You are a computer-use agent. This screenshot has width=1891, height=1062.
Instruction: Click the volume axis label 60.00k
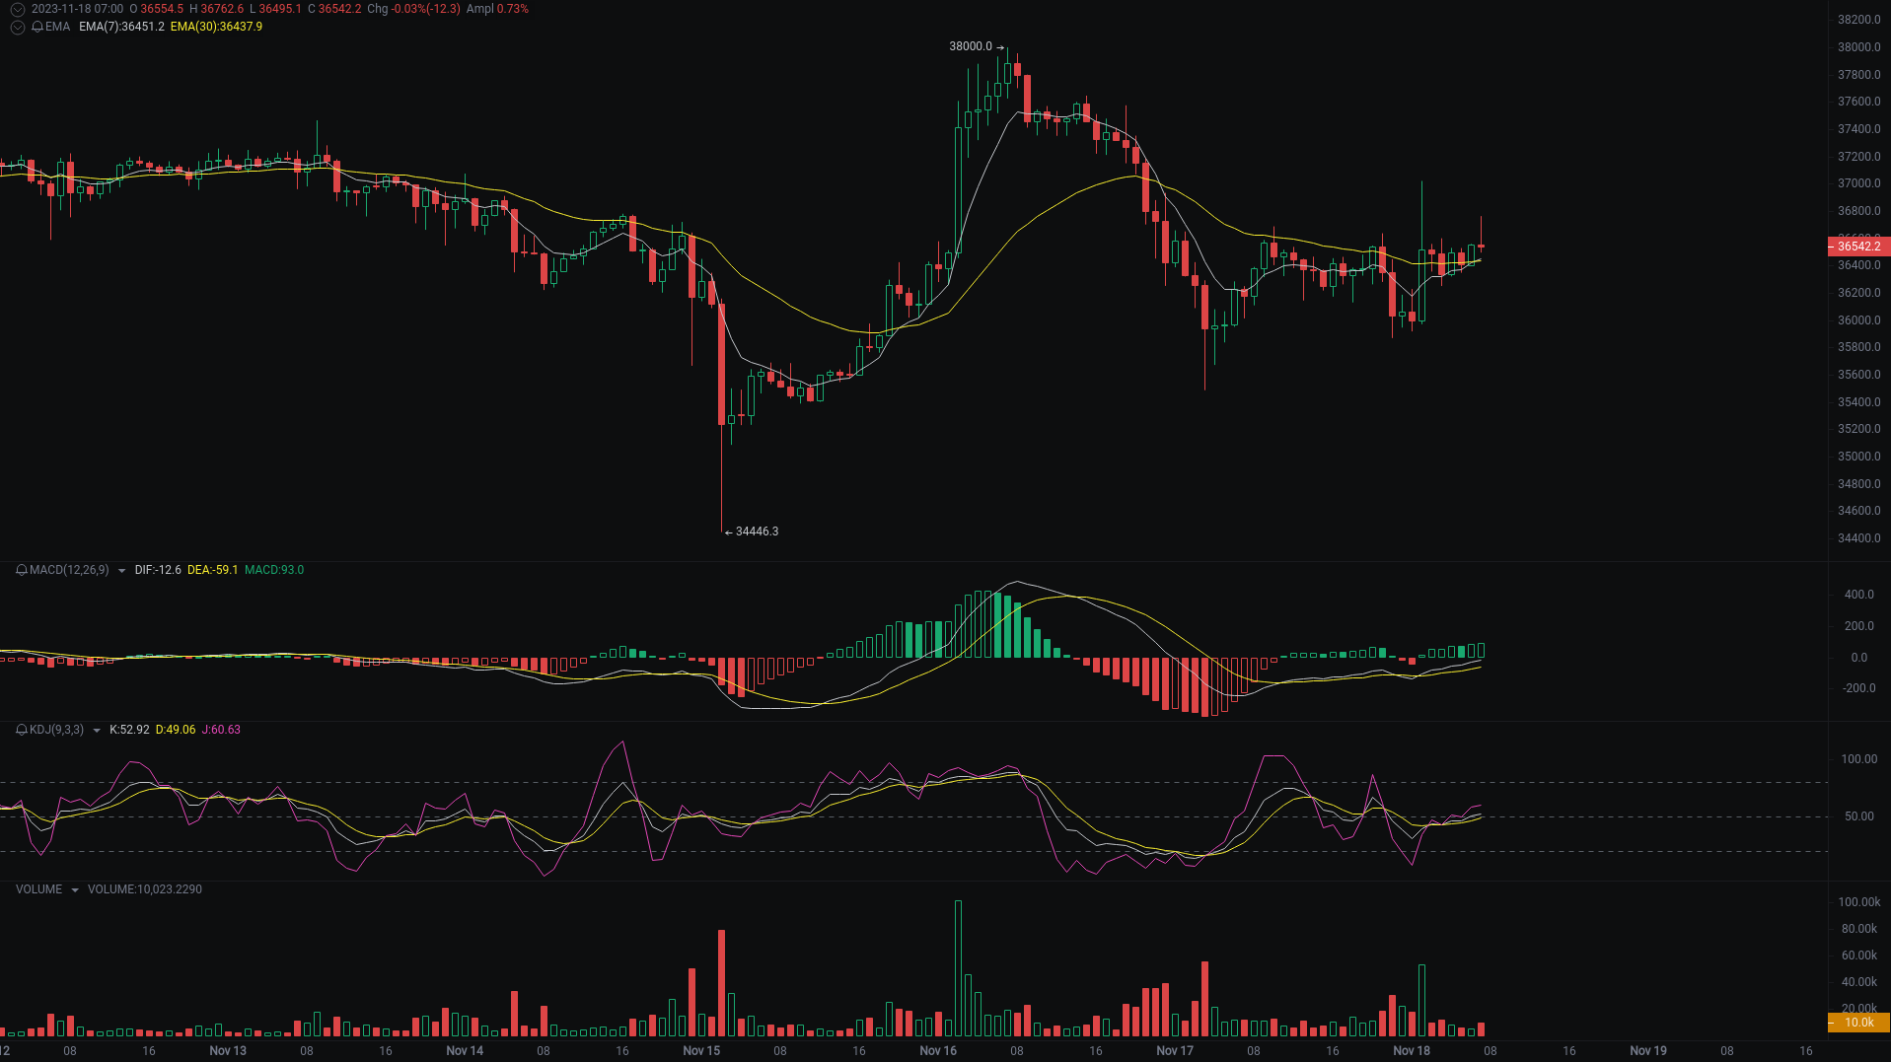click(x=1859, y=956)
